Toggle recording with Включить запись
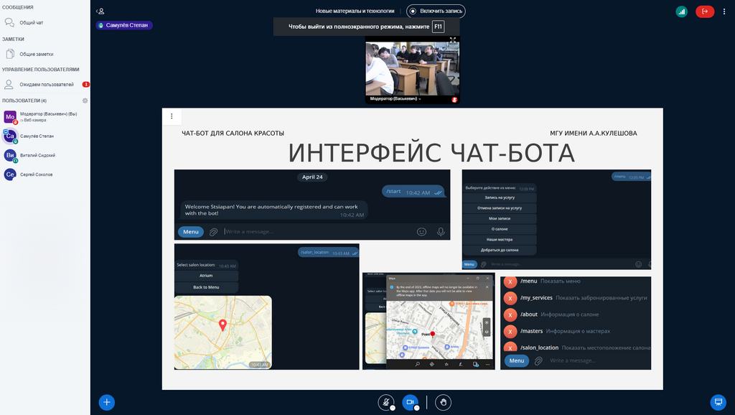 436,11
